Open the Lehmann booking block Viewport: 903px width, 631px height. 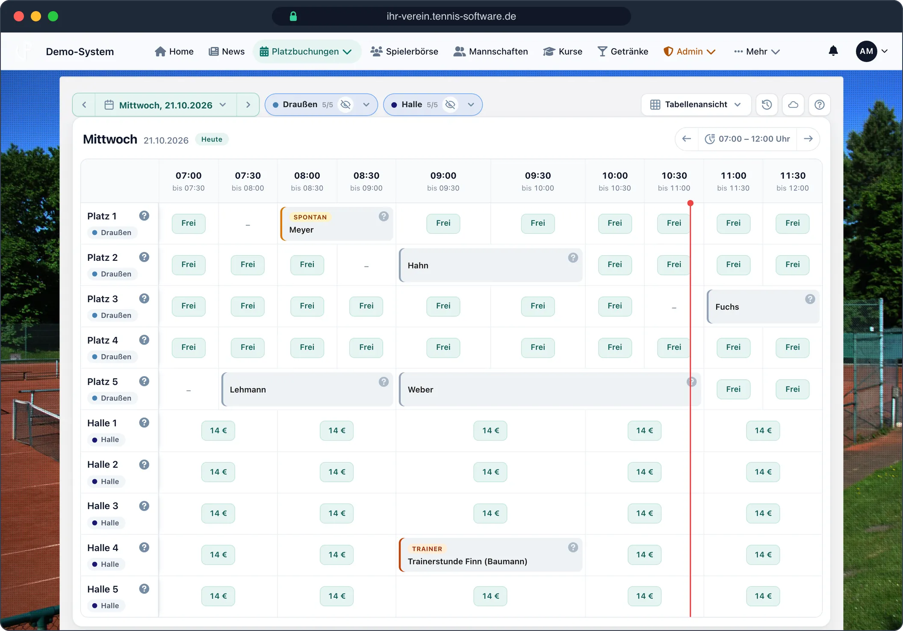tap(307, 389)
